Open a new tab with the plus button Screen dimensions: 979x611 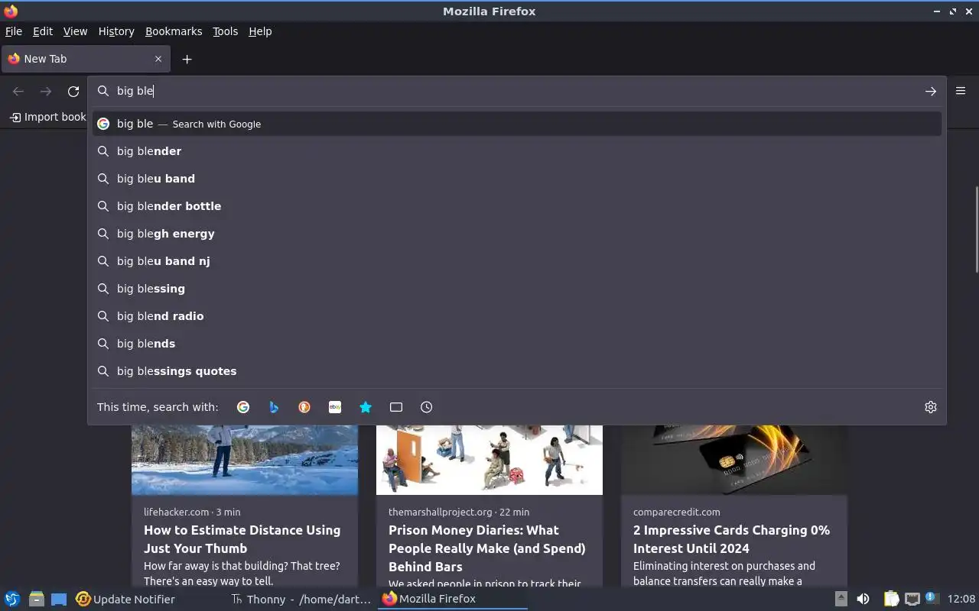tap(187, 59)
